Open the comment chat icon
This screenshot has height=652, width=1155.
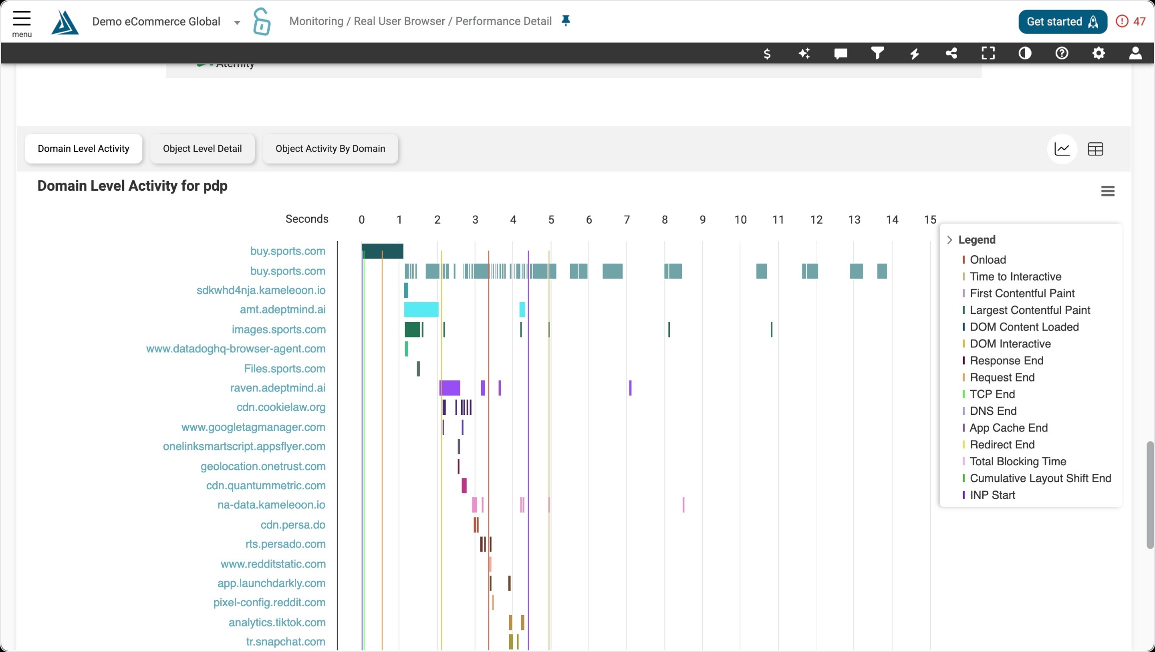click(841, 53)
